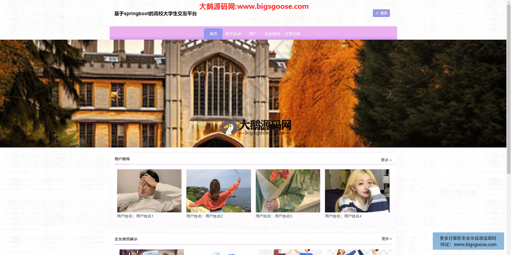Click the previous slide arrow on carousel
This screenshot has height=255, width=511.
tap(118, 93)
